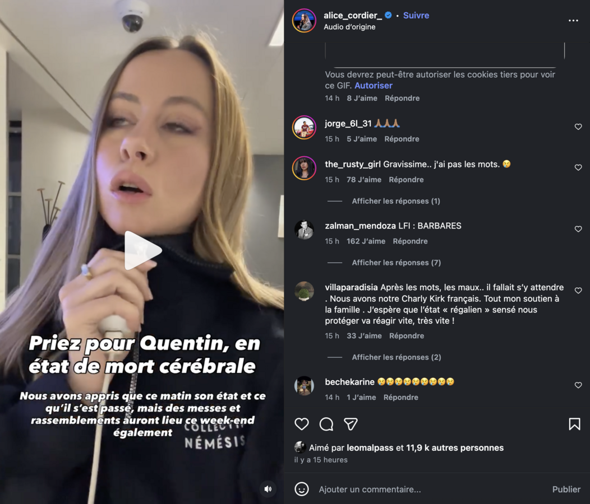Screen dimensions: 590x504
Task: Click the Suivre button to follow
Action: coord(416,15)
